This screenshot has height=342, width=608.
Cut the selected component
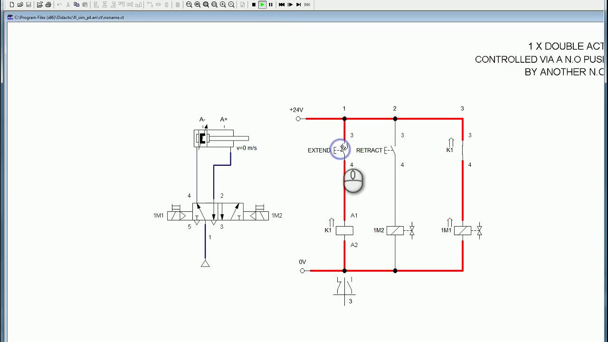[68, 5]
